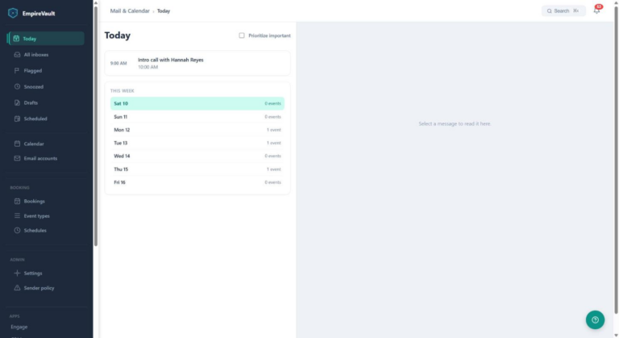Image resolution: width=619 pixels, height=338 pixels.
Task: Open Intro call with Hannah Reyes event
Action: tap(197, 63)
